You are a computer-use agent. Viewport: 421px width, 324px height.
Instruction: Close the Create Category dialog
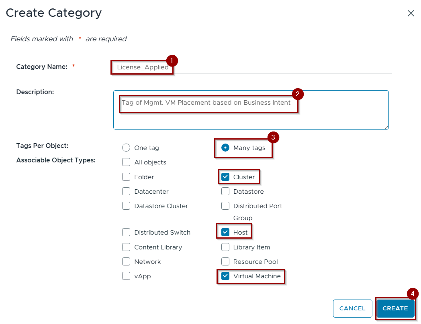click(x=411, y=13)
